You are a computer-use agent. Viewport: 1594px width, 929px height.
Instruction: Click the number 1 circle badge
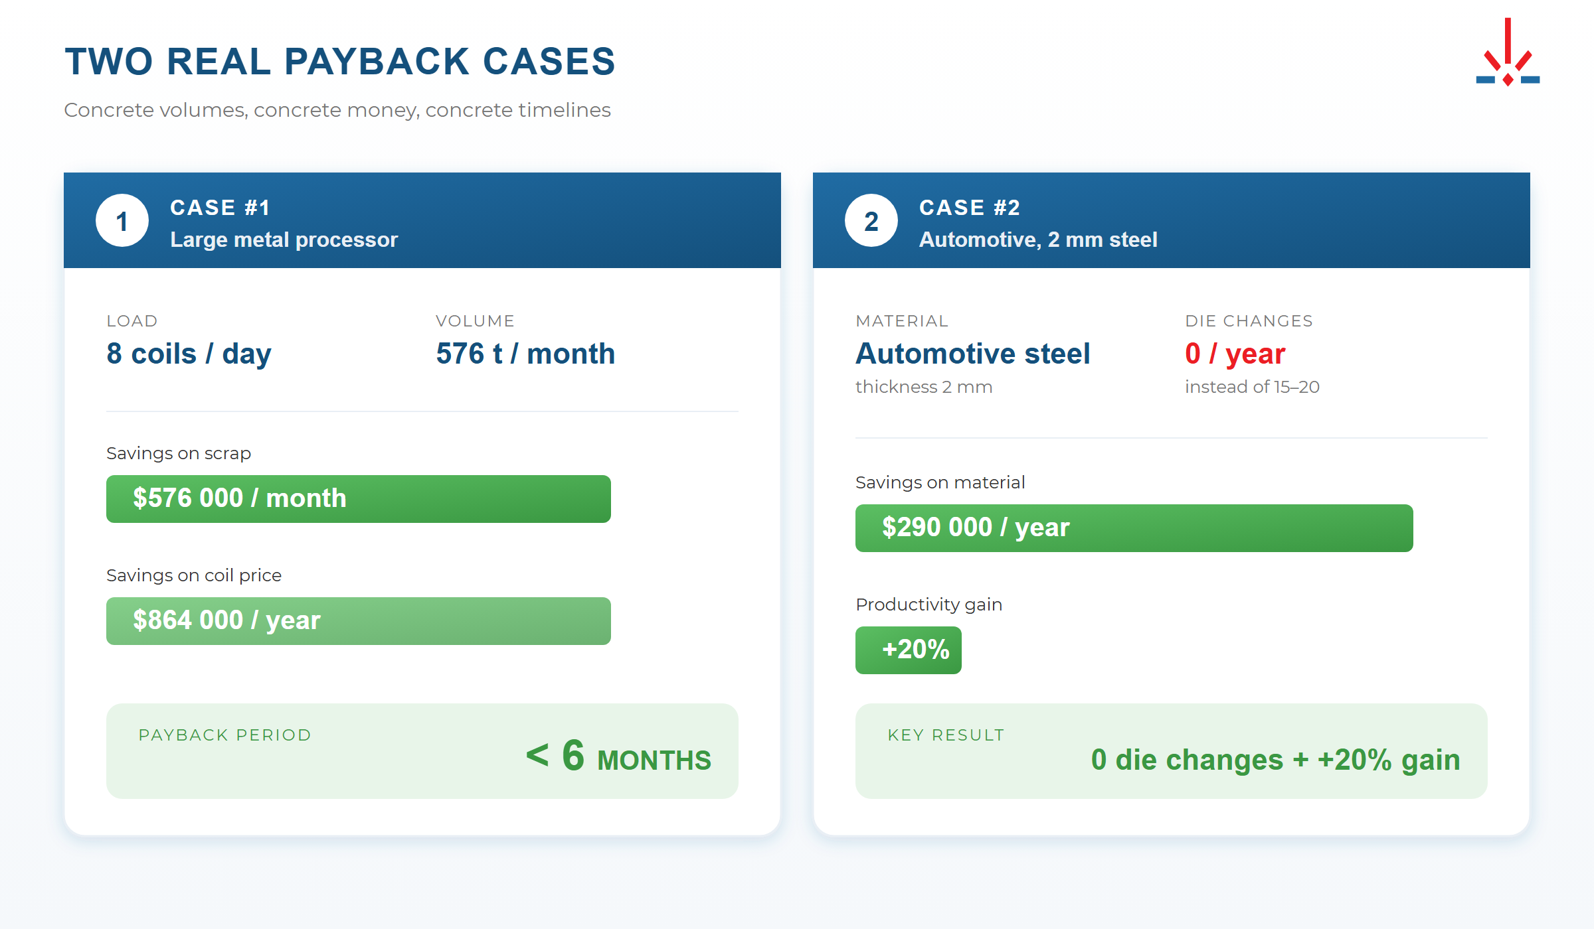point(122,220)
